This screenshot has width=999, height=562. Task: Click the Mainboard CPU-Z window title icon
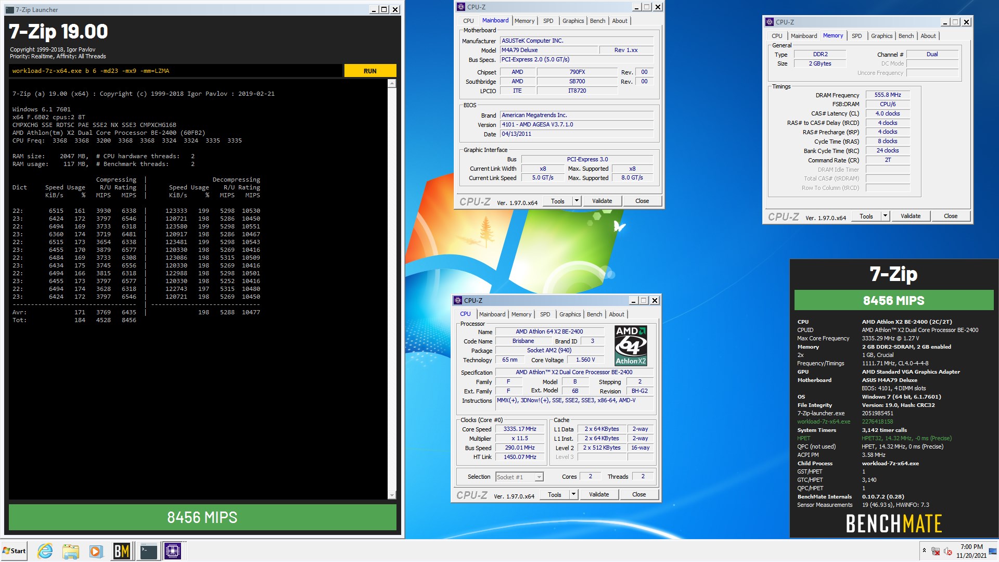point(461,7)
